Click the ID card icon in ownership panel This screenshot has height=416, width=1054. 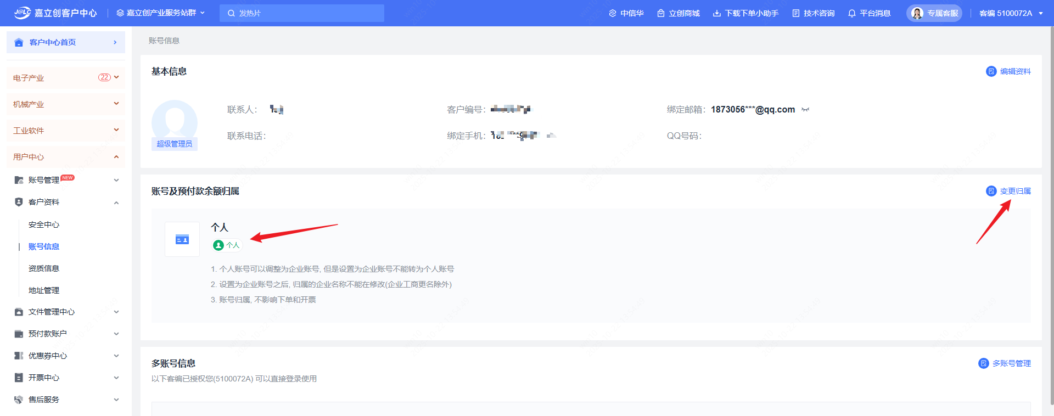click(182, 239)
